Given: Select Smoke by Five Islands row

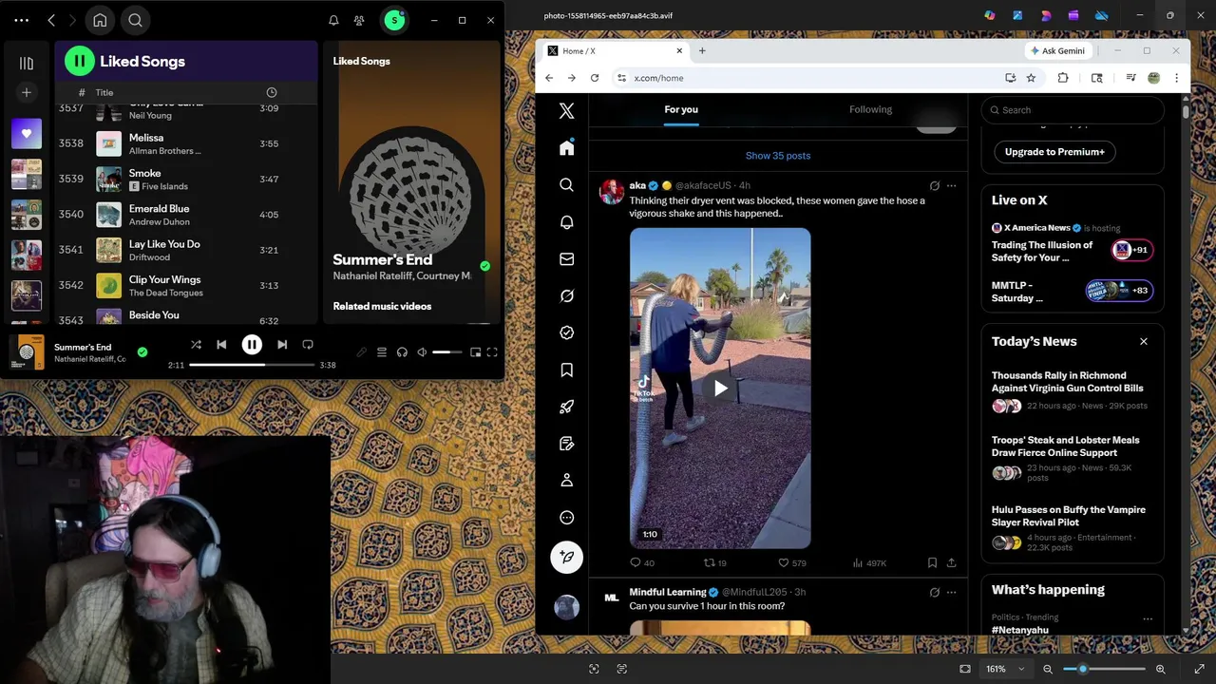Looking at the screenshot, I should point(185,179).
